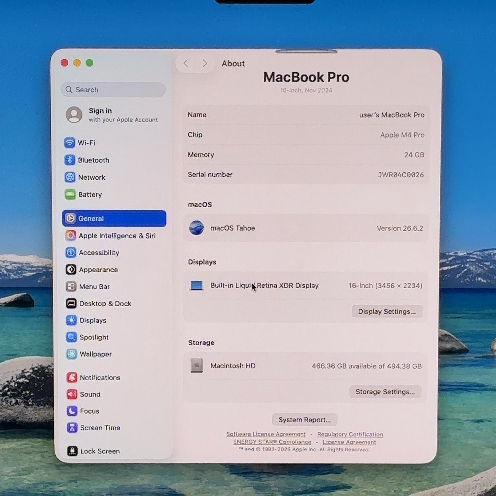This screenshot has width=496, height=496.
Task: Open the Desktop & Dock icon
Action: (71, 303)
